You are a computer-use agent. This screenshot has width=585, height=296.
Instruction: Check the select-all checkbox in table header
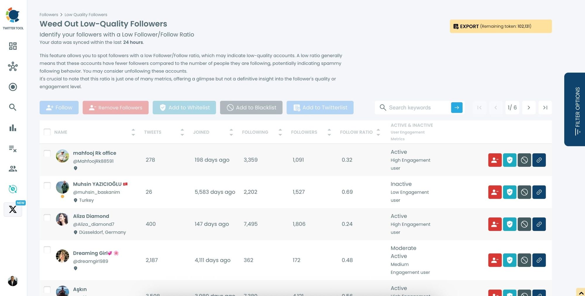47,132
